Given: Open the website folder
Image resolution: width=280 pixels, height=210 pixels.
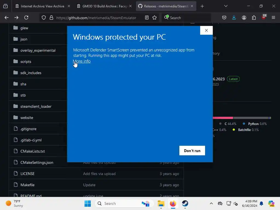Looking at the screenshot, I should click(27, 118).
